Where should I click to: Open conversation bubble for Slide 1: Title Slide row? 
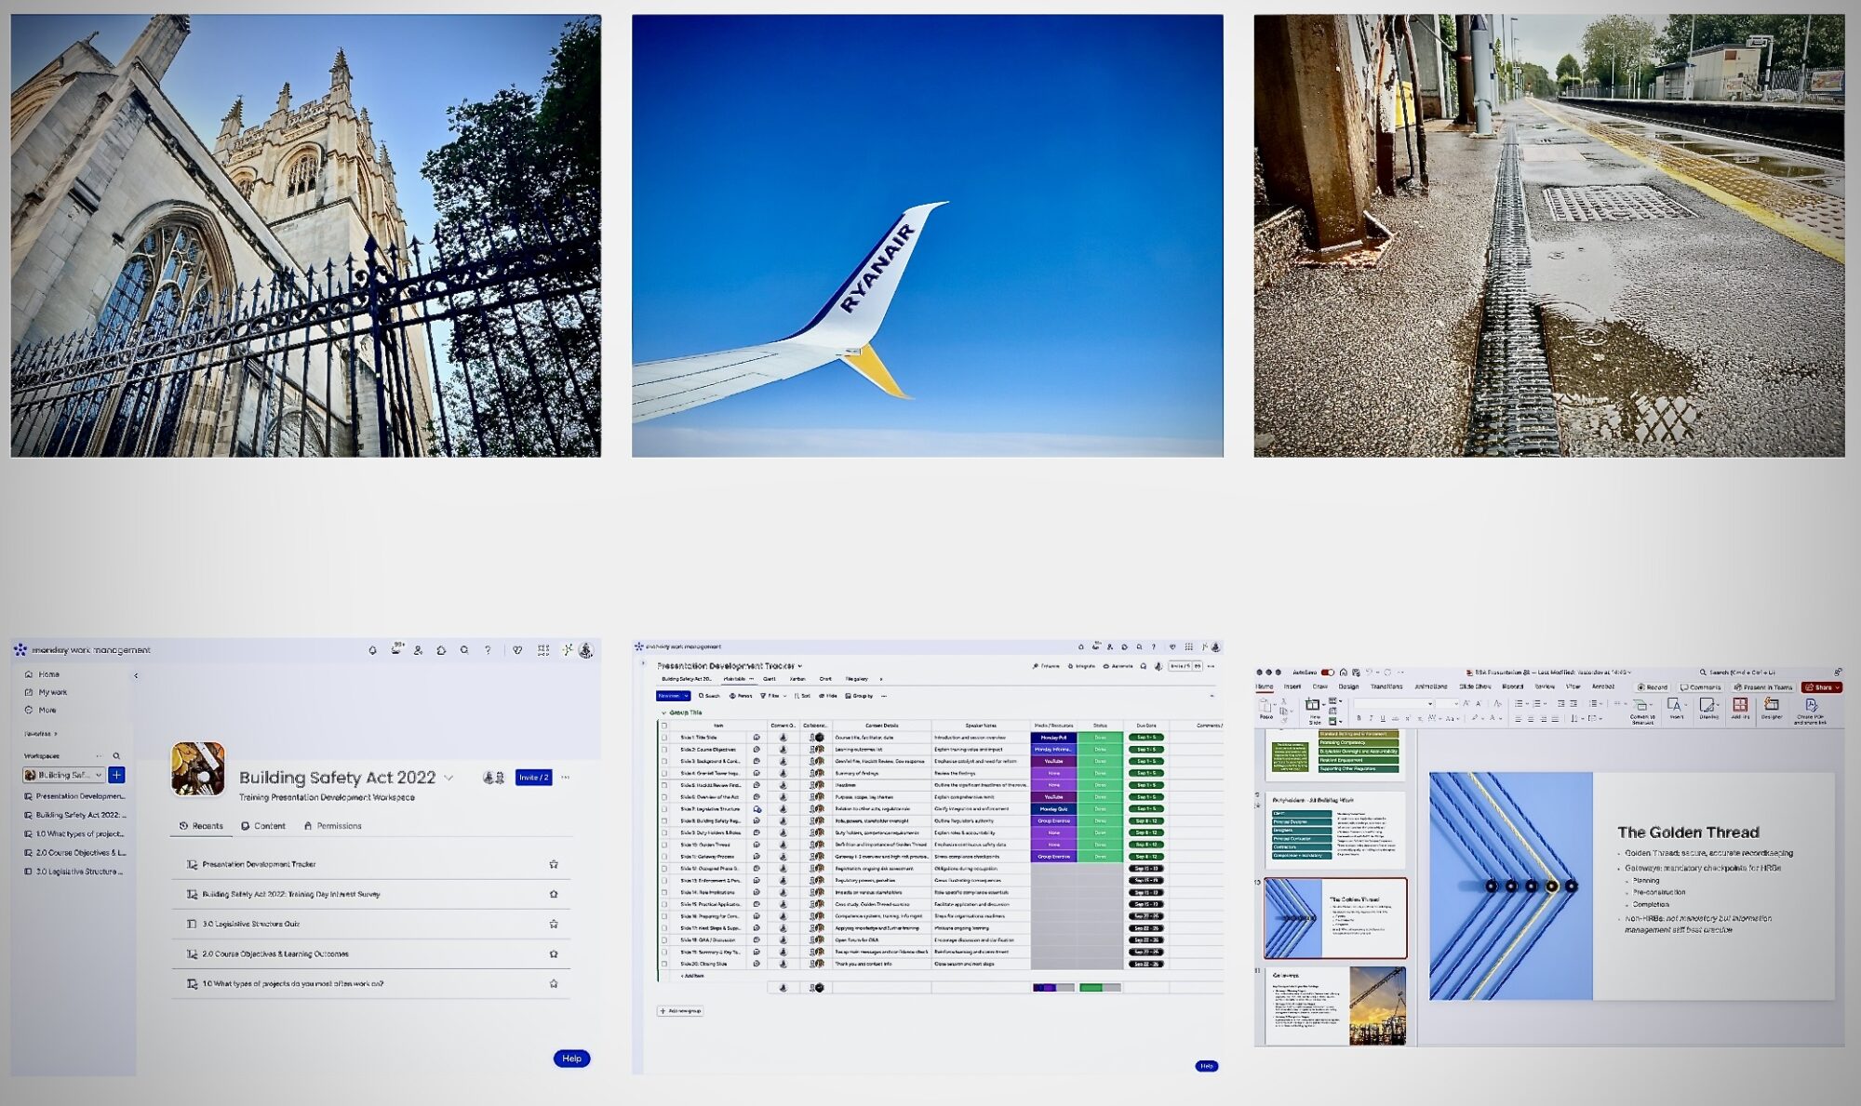pyautogui.click(x=756, y=738)
